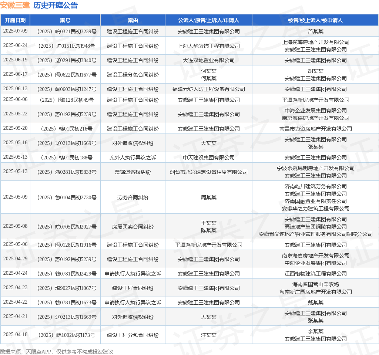Click cause 房屋买卖合同纠纷
Screen dimensions: 379x355
coord(133,227)
